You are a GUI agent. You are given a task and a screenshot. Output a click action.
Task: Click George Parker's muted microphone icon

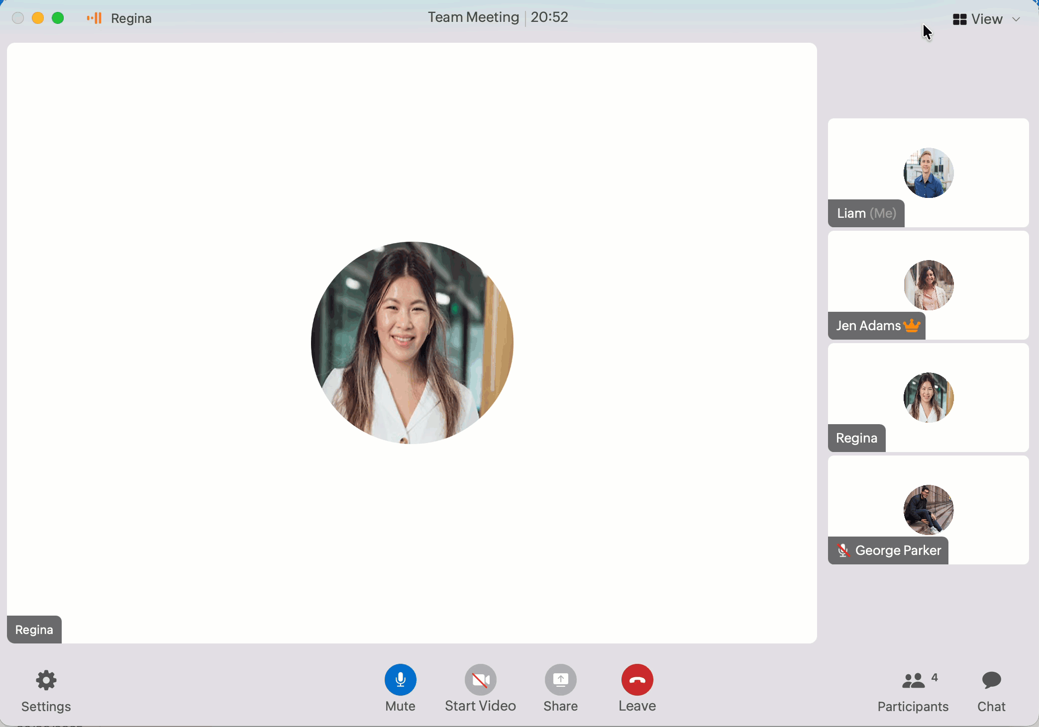coord(842,550)
